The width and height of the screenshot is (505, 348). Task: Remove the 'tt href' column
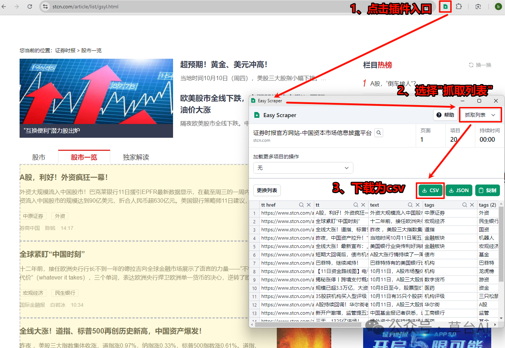[309, 205]
